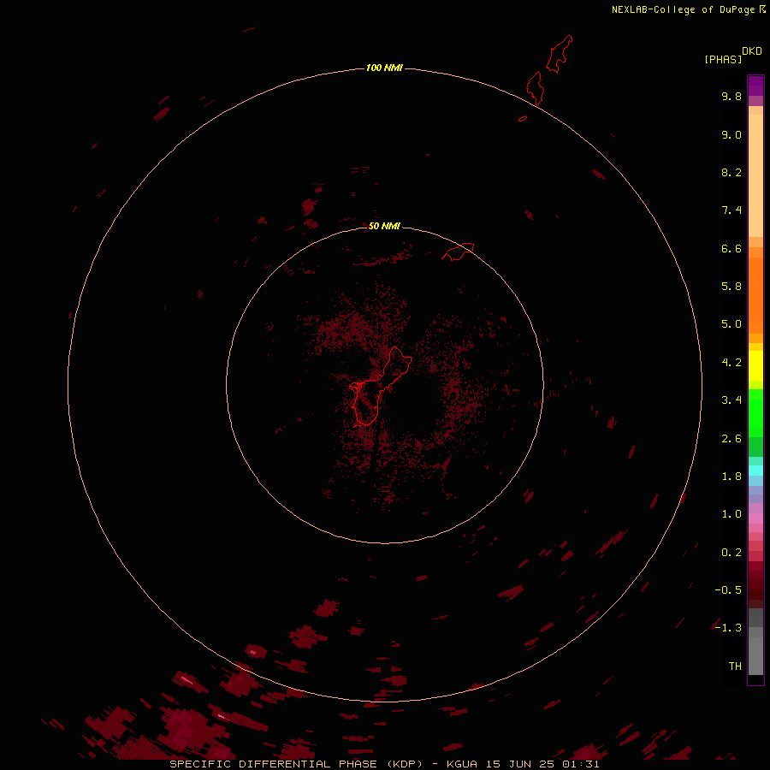
Task: Click the 7.4 value on color scale
Action: point(731,210)
